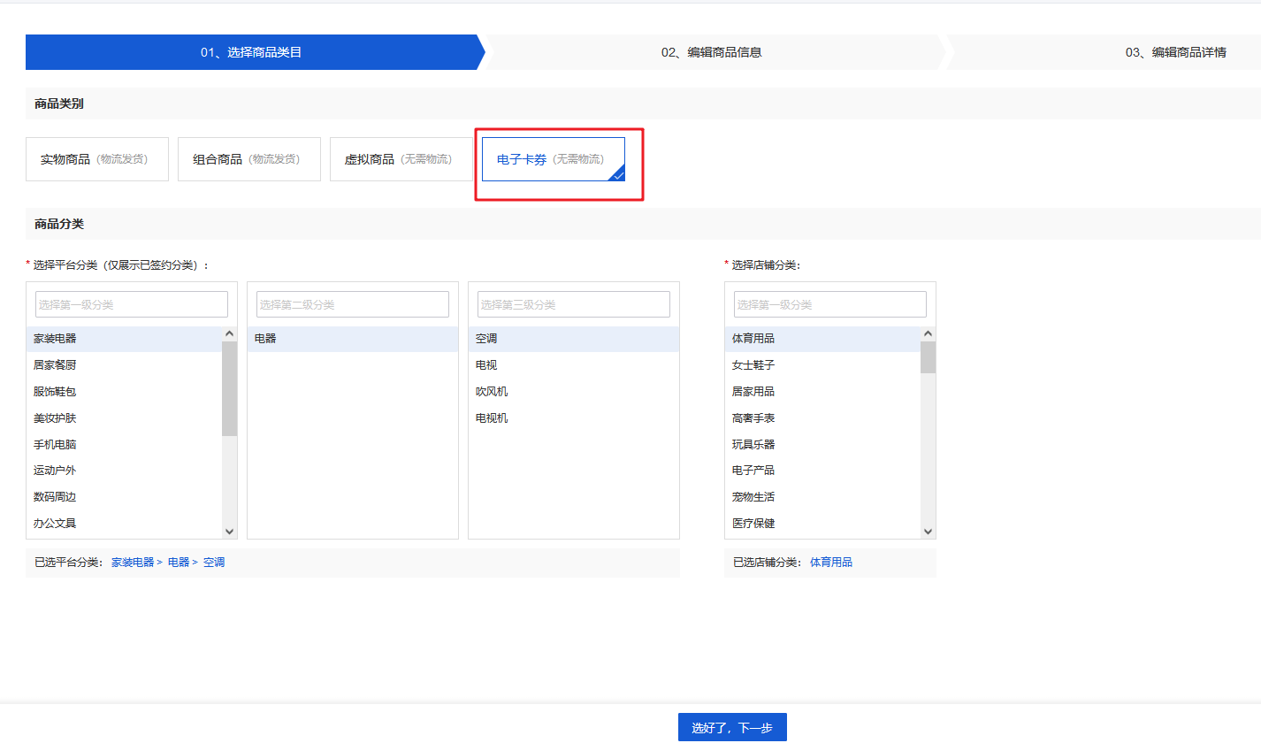Select 空调 in the third-level list

click(574, 339)
